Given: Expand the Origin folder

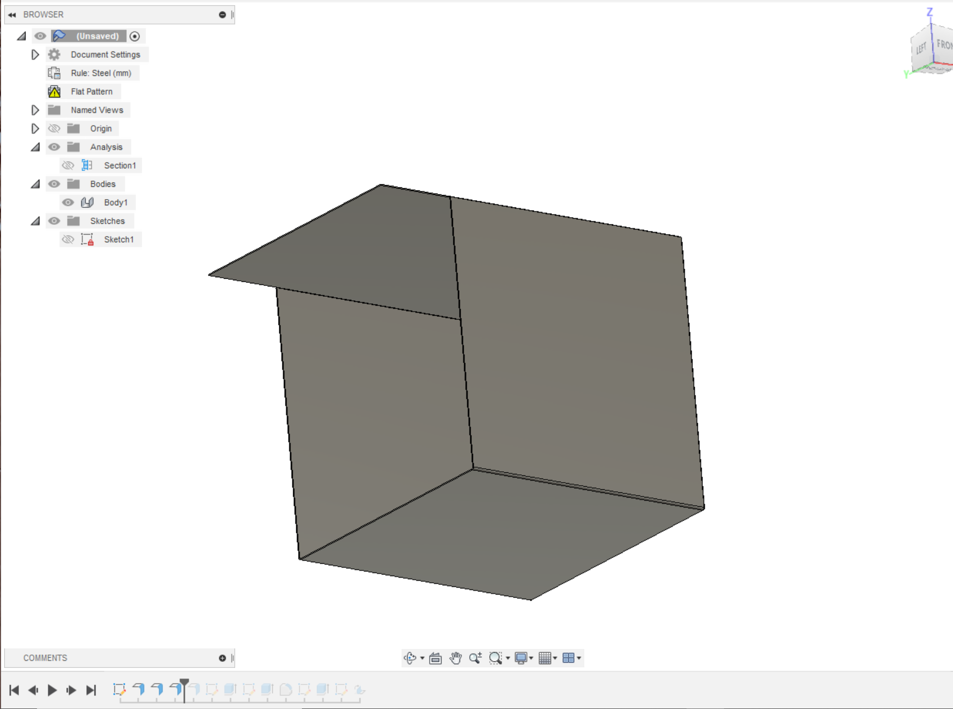Looking at the screenshot, I should click(x=35, y=128).
